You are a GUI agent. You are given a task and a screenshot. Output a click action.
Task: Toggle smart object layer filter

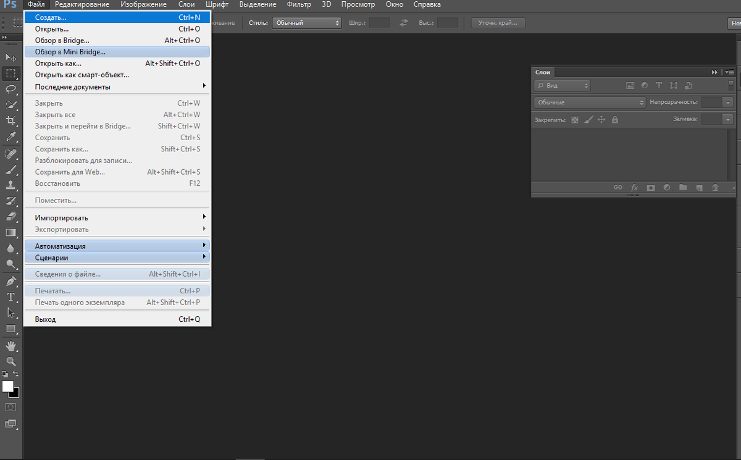689,86
